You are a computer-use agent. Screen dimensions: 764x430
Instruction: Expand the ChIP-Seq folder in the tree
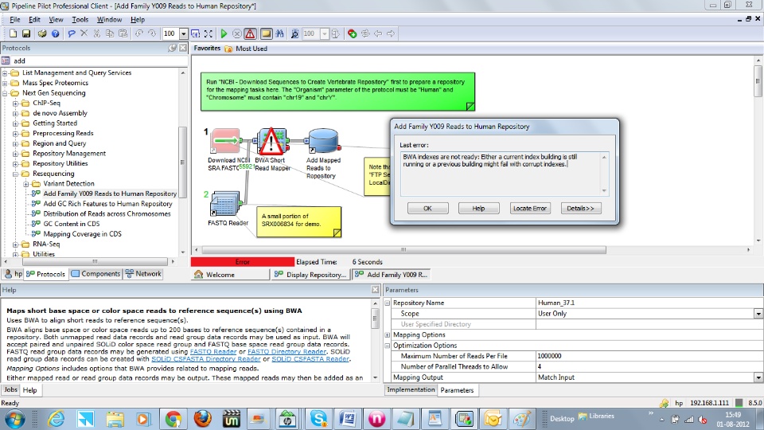pyautogui.click(x=16, y=104)
